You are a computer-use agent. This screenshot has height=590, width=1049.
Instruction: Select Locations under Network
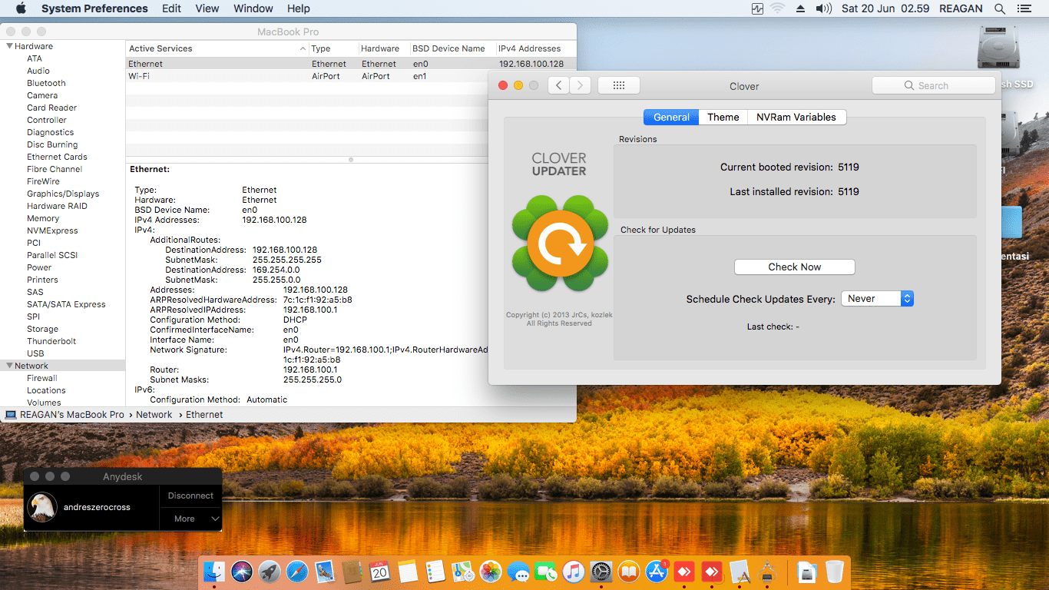click(x=46, y=390)
